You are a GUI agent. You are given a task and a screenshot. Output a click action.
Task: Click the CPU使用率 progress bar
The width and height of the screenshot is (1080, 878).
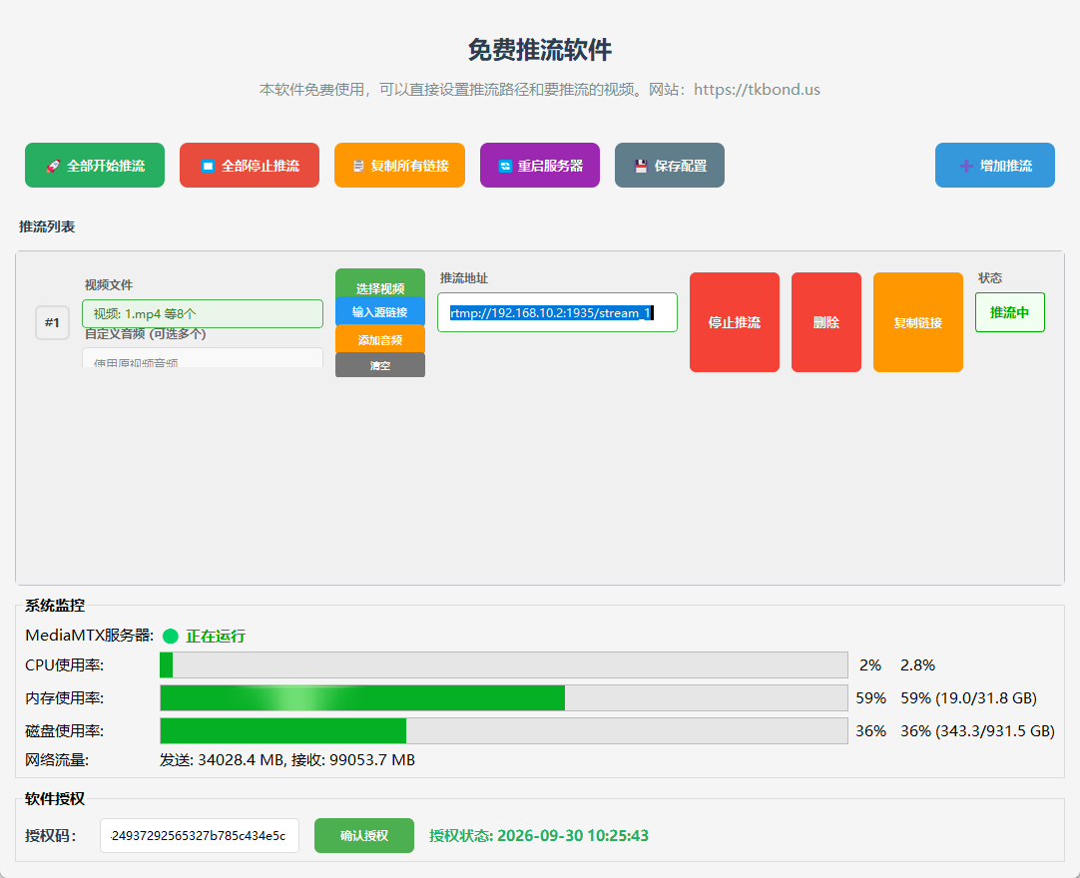coord(503,665)
